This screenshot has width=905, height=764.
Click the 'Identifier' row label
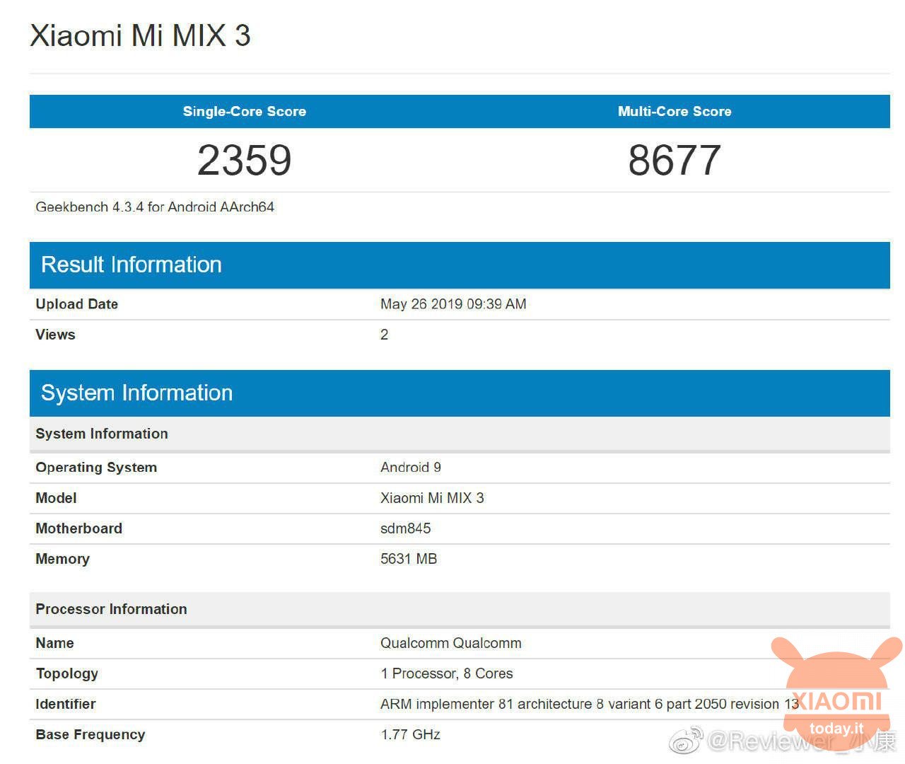[x=65, y=704]
